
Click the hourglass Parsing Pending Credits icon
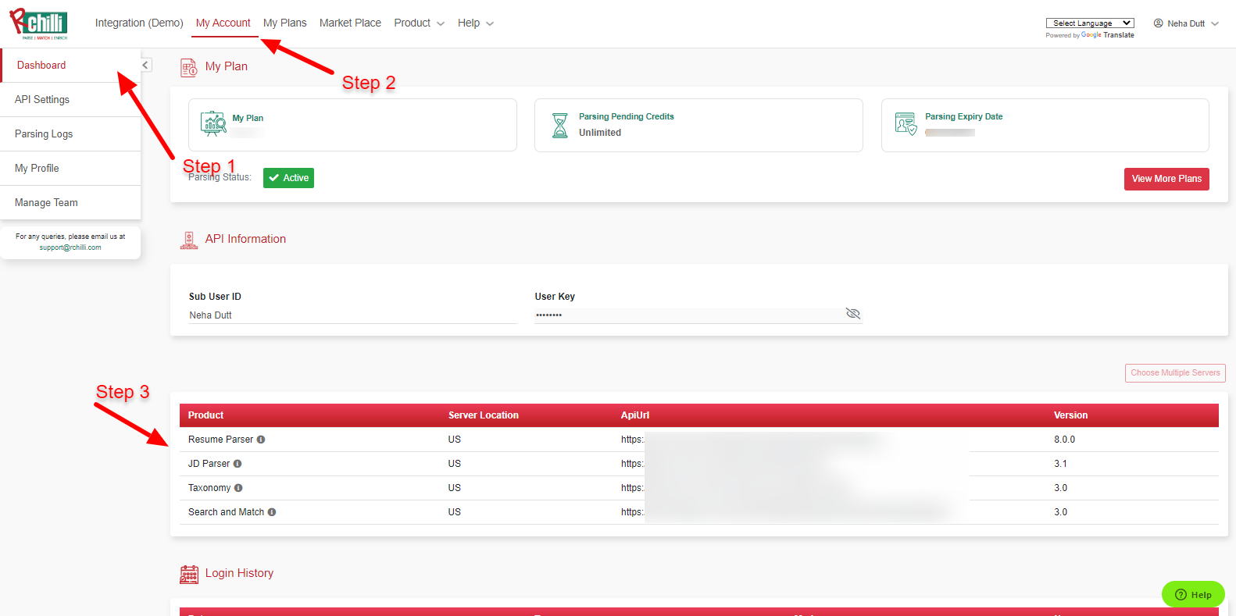pos(560,125)
